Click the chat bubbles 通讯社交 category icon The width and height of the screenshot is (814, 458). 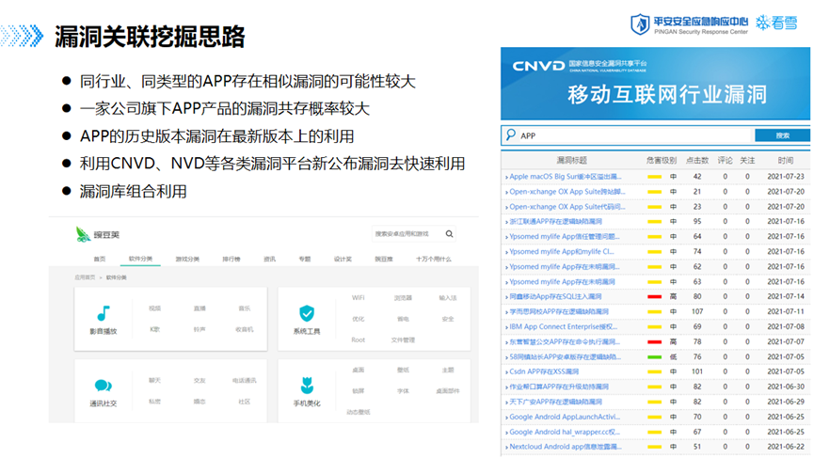pos(104,386)
